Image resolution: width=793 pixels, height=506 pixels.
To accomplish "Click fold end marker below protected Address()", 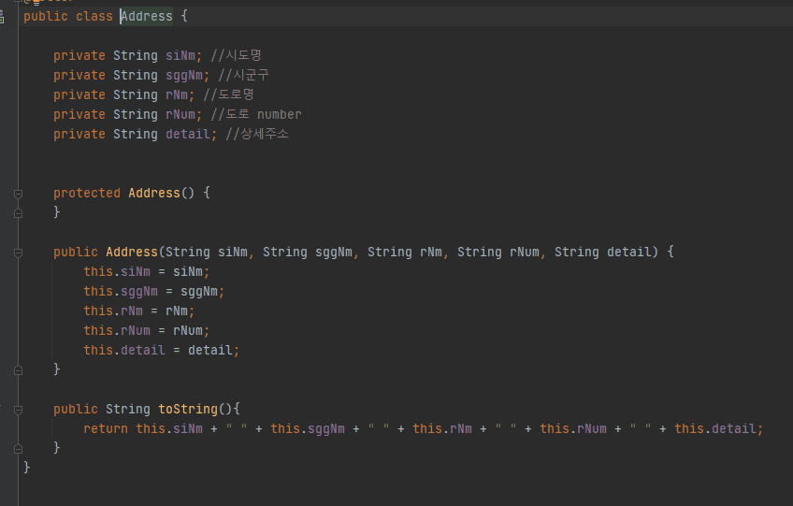I will coord(18,212).
